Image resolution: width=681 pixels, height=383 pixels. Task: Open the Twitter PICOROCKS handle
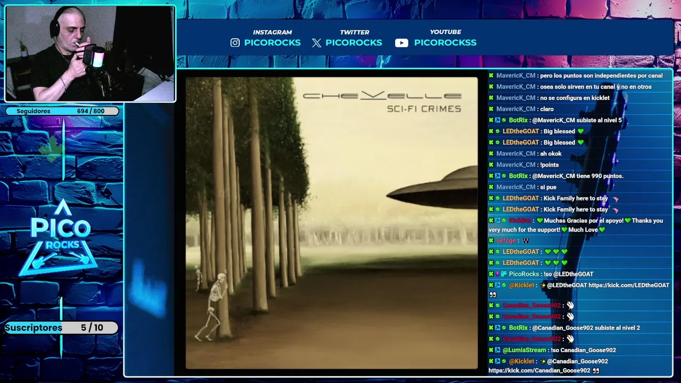[354, 43]
